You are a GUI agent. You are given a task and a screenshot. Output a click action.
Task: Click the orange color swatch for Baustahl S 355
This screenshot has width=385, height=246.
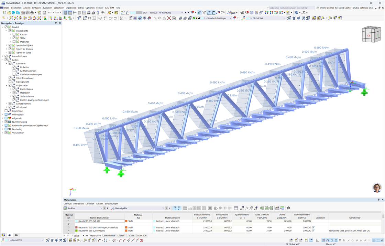(126, 221)
